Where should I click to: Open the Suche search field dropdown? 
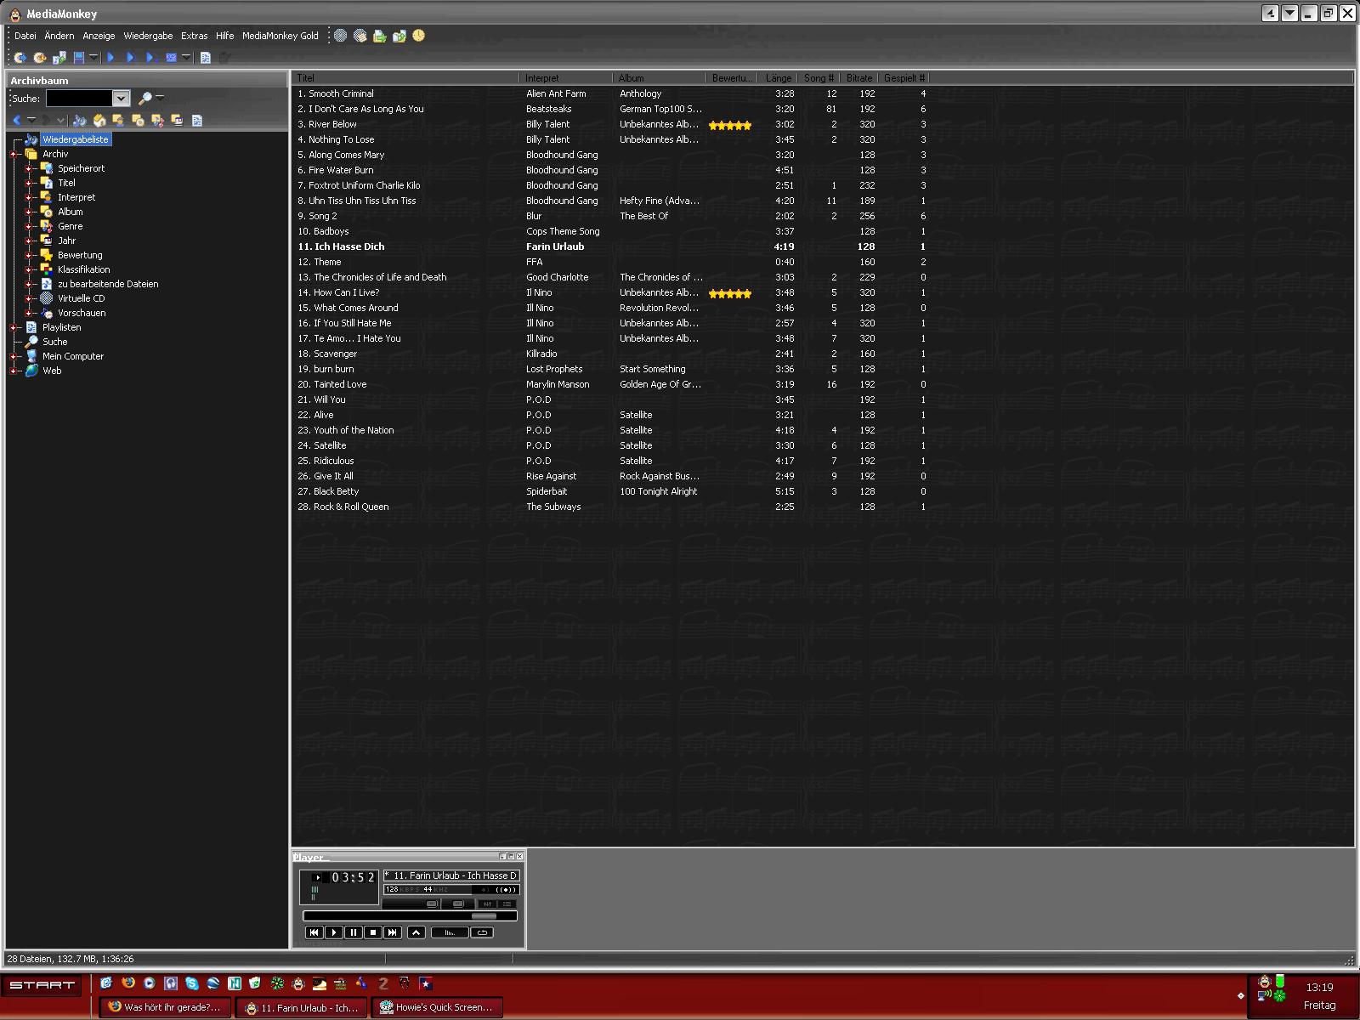click(x=121, y=99)
